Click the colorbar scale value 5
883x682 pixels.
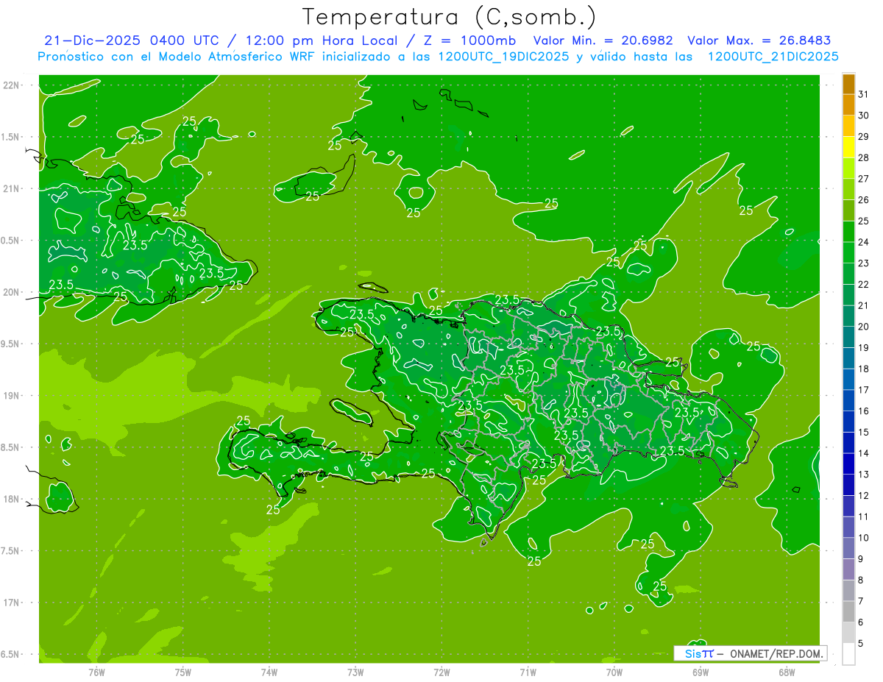861,644
